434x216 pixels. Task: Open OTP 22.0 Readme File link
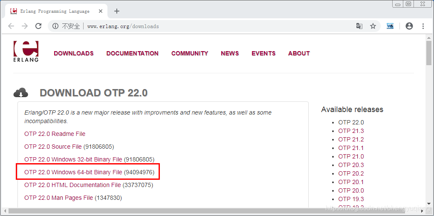(55, 134)
